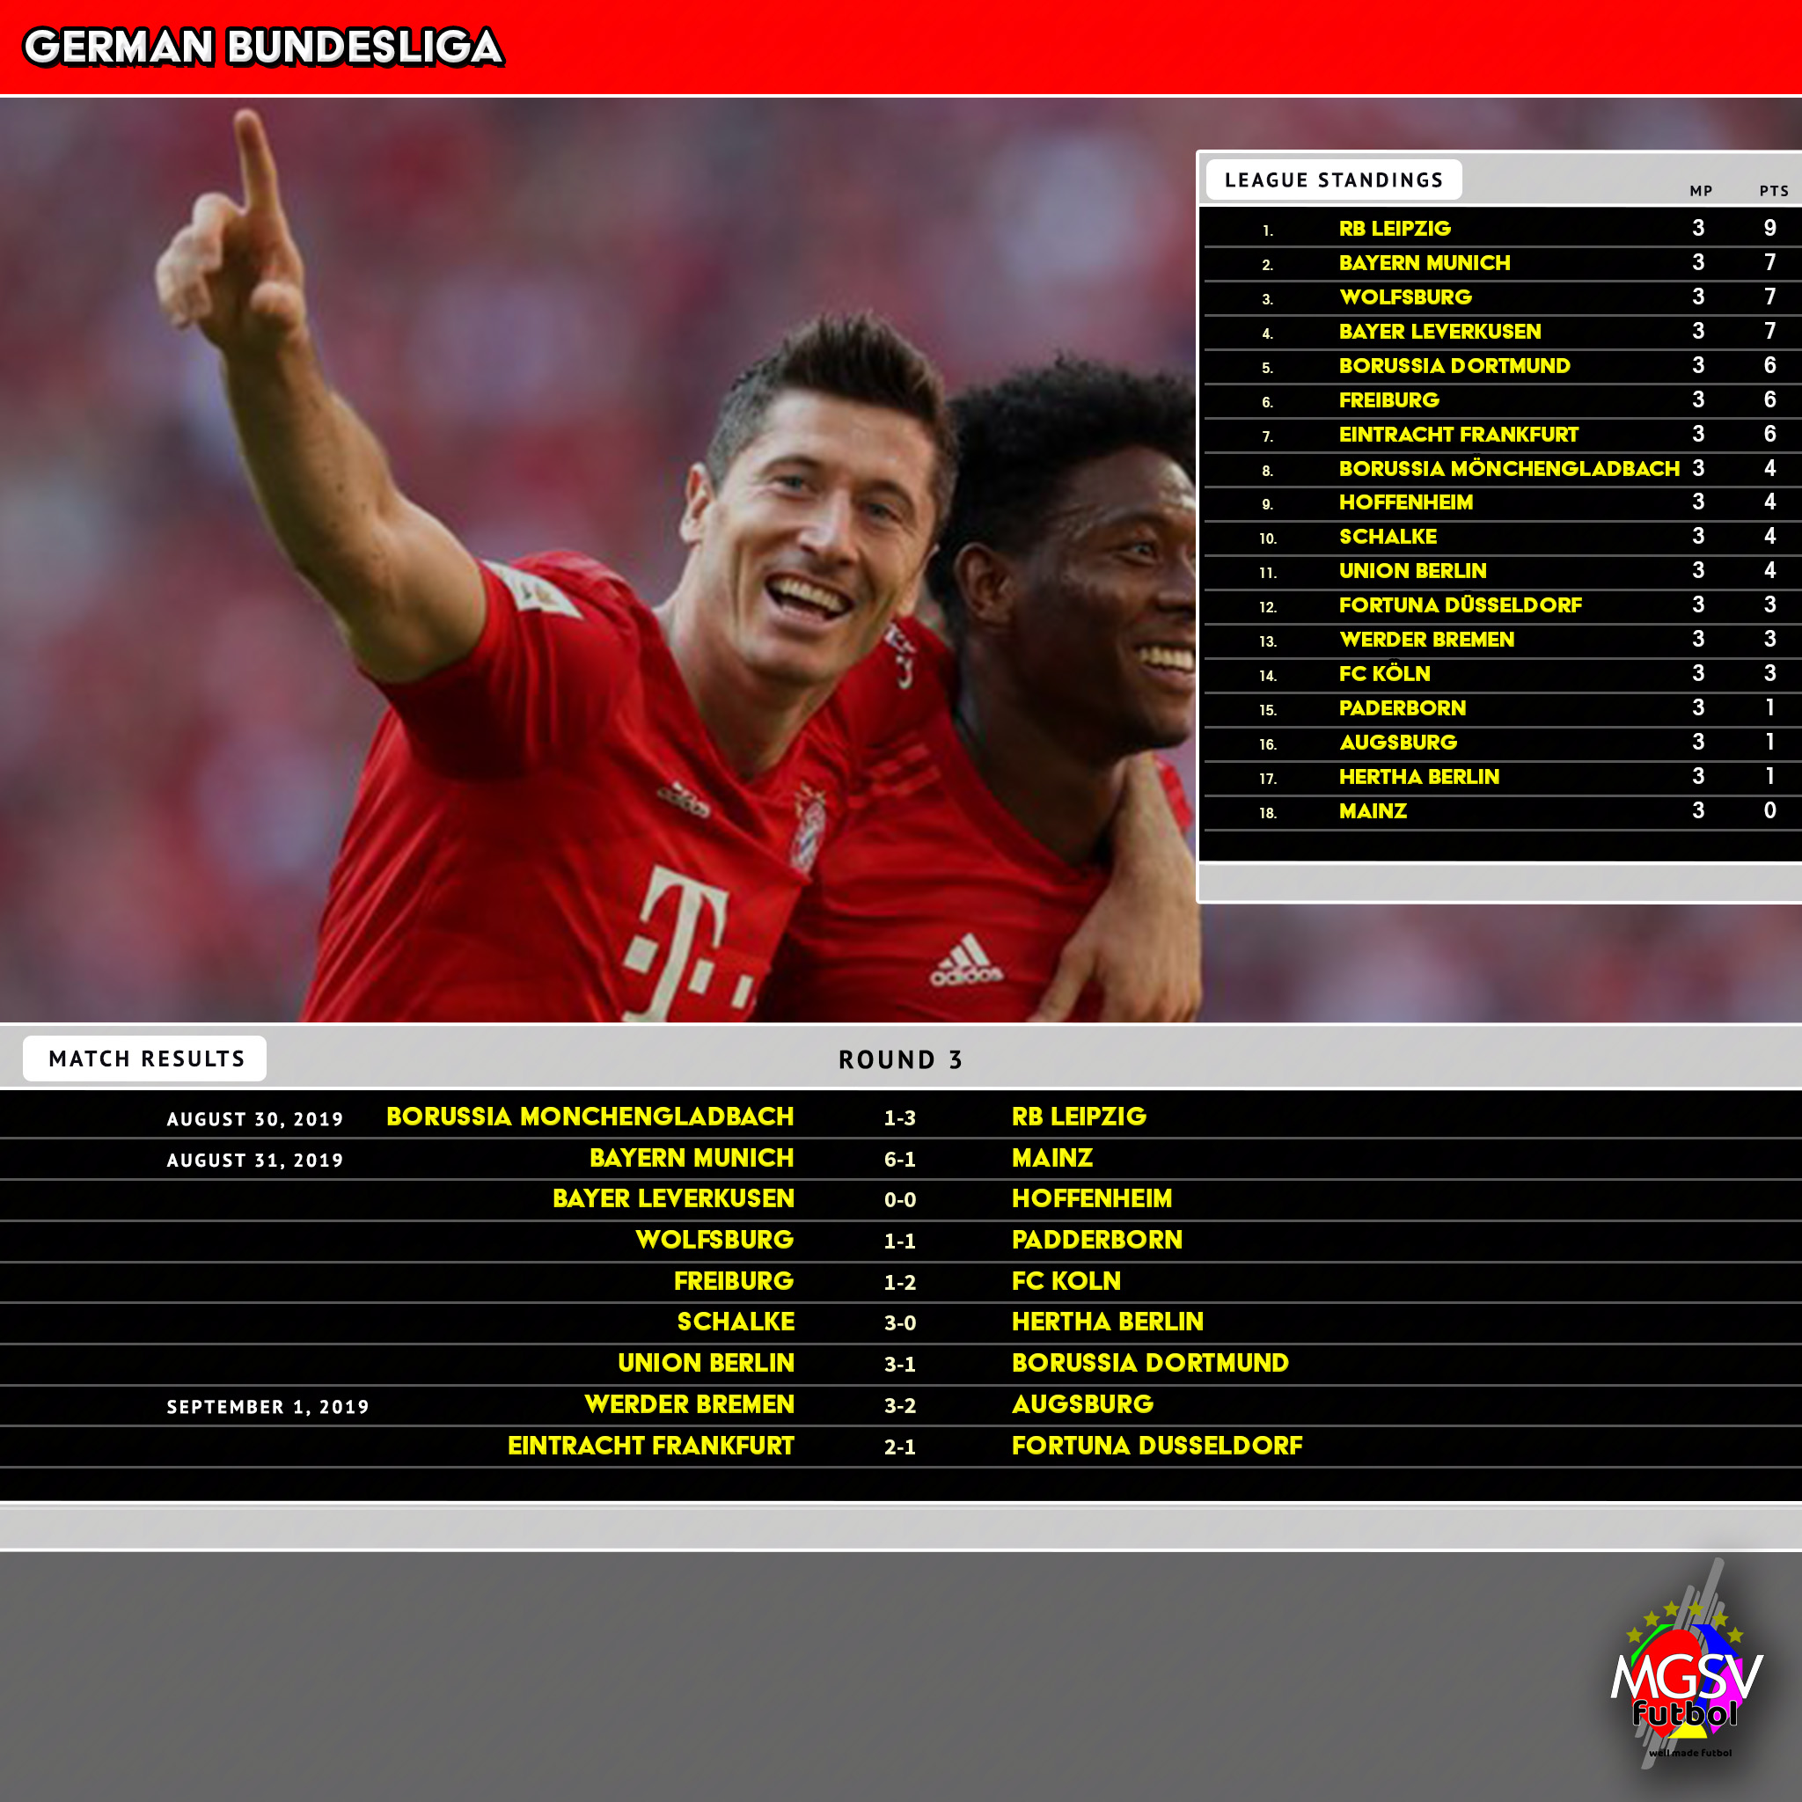Click Mainz's 0 points value
The width and height of the screenshot is (1802, 1802).
[x=1769, y=811]
